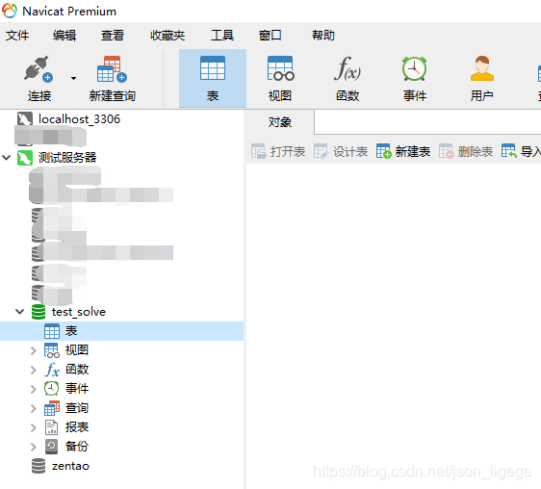Open the 视图 view toolbar icon

click(x=280, y=68)
